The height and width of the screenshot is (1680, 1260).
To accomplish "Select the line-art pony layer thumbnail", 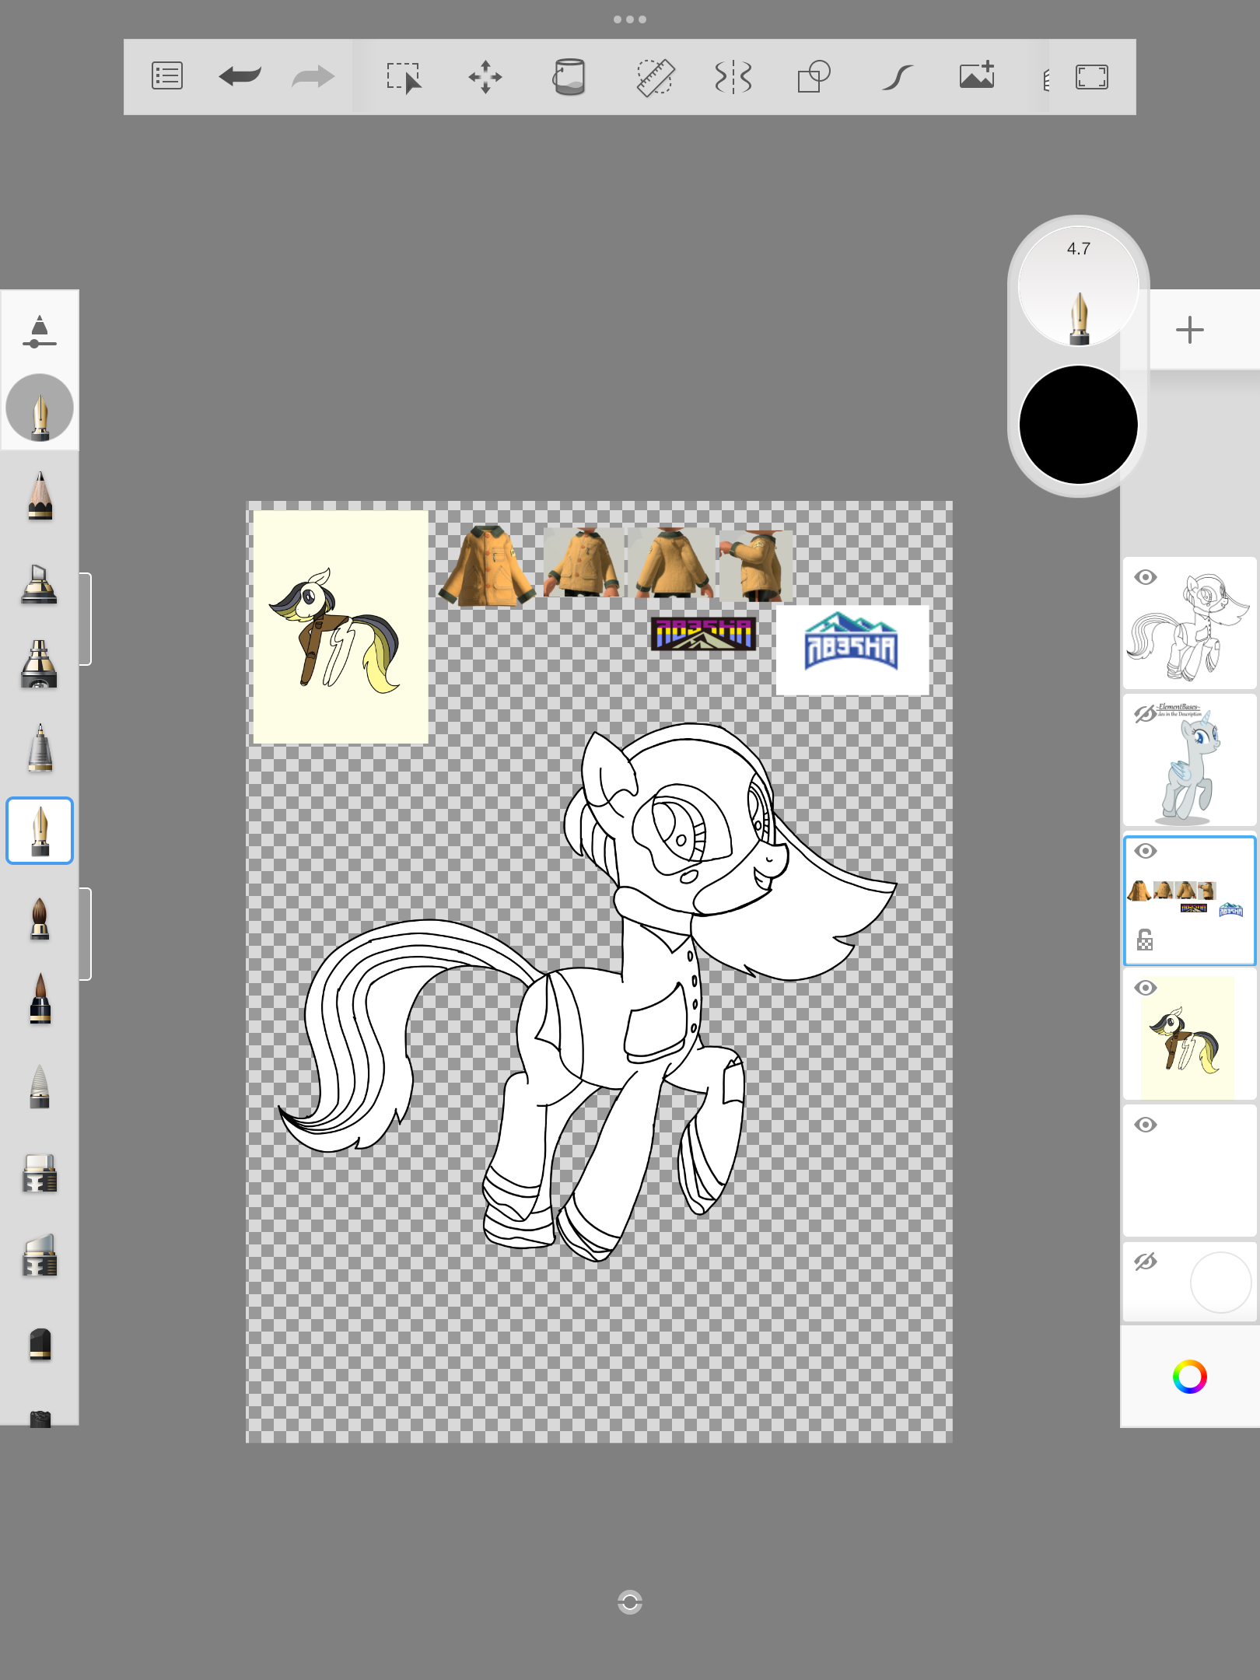I will coord(1189,623).
